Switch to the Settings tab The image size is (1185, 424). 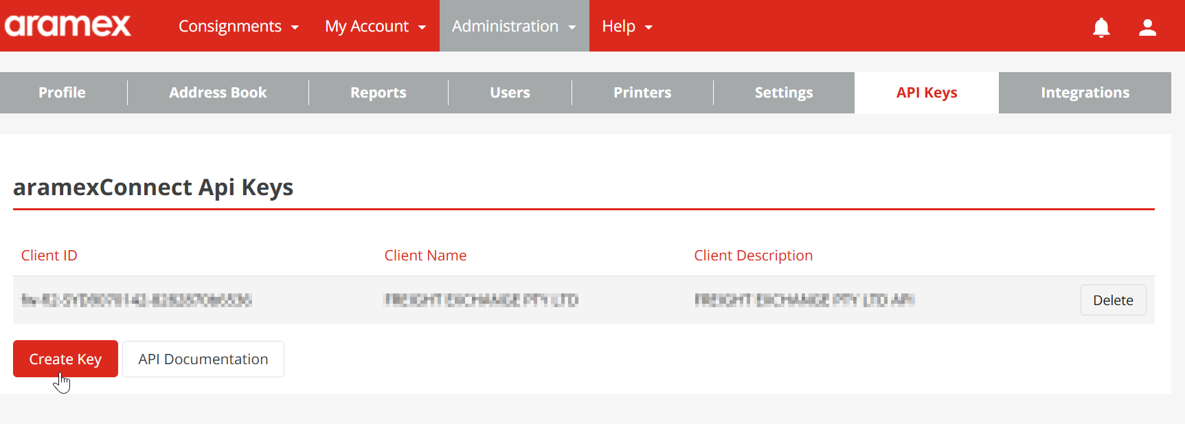click(784, 93)
